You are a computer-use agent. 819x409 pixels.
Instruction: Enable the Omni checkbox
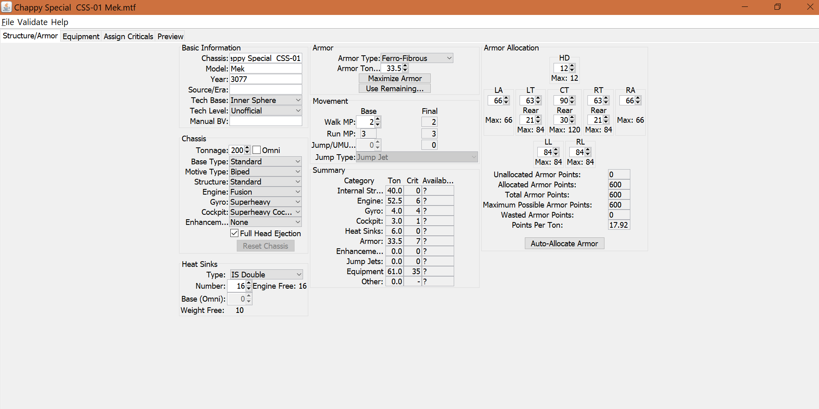[x=257, y=149]
